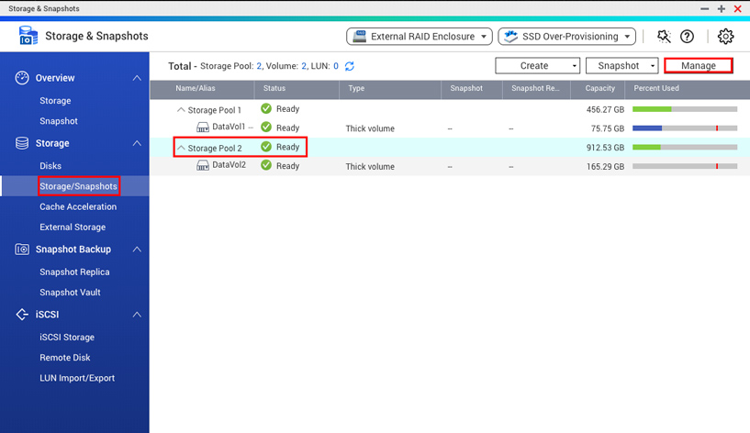Open the External RAID Enclosure dropdown

[419, 37]
